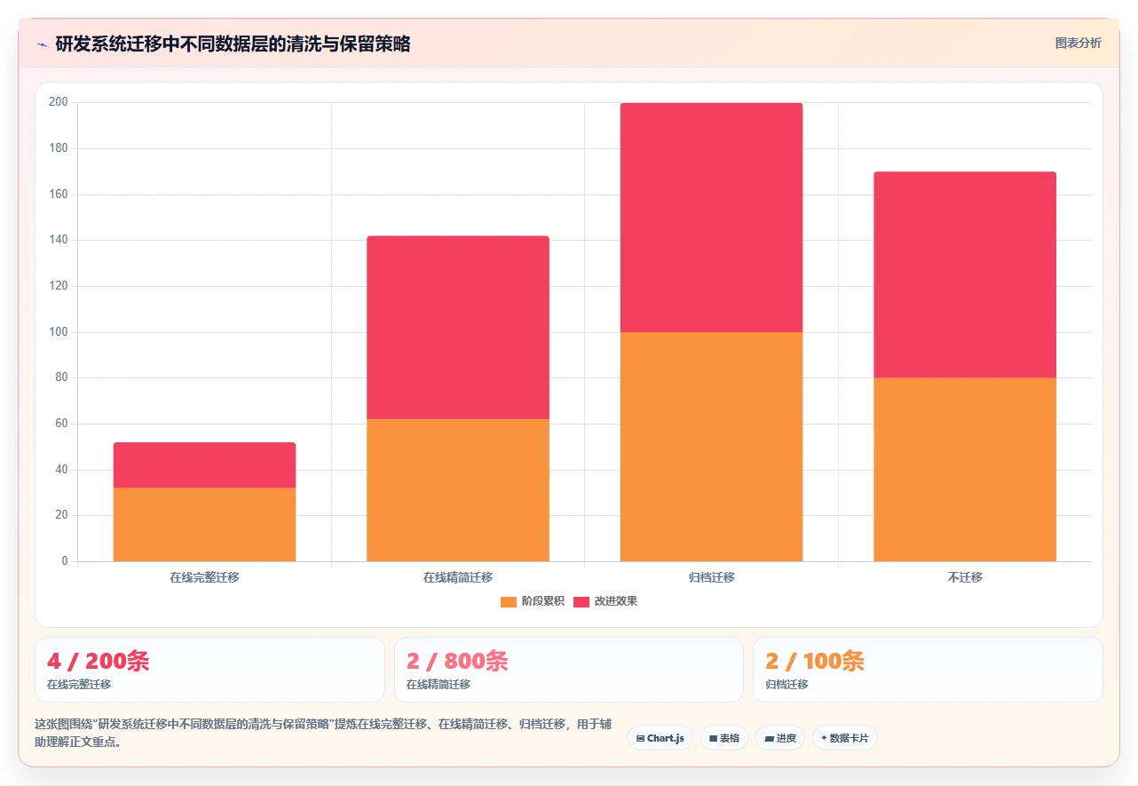This screenshot has height=786, width=1138.
Task: Toggle the 改进效果 legend item
Action: tap(605, 601)
